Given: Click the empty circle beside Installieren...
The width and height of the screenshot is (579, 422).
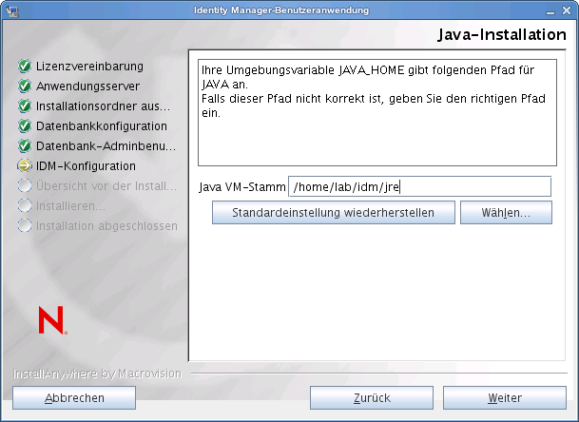Looking at the screenshot, I should click(x=25, y=205).
